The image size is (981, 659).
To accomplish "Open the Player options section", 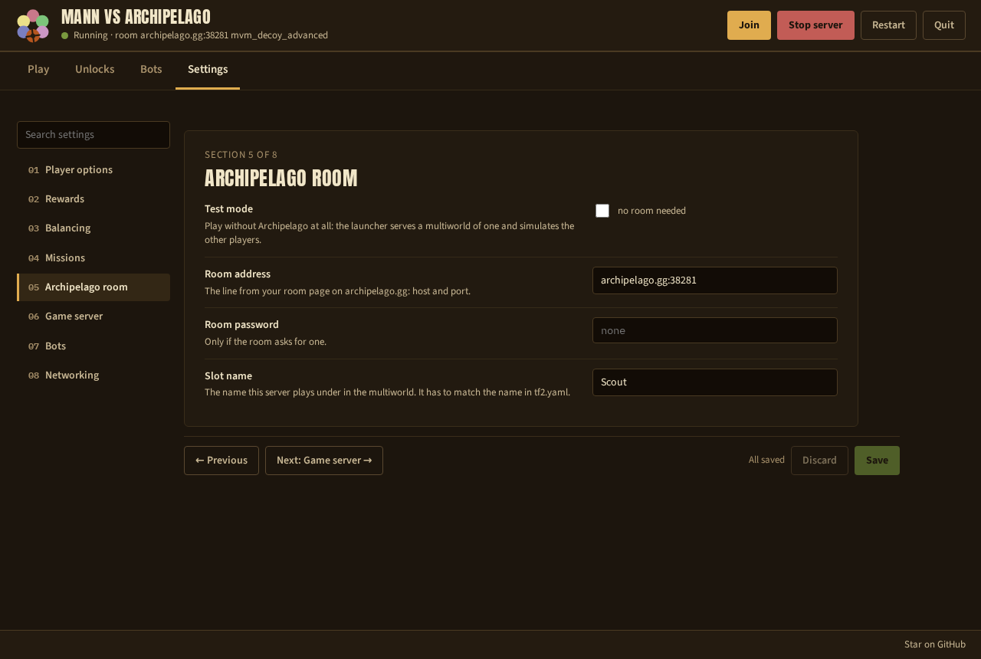I will click(94, 170).
